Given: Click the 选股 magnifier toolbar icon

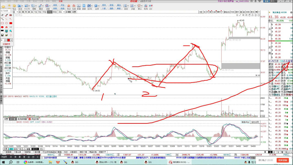Looking at the screenshot, I should point(47,6).
